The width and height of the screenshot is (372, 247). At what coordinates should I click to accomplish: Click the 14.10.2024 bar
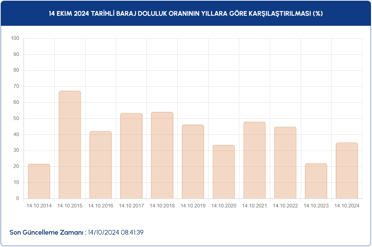pos(347,171)
